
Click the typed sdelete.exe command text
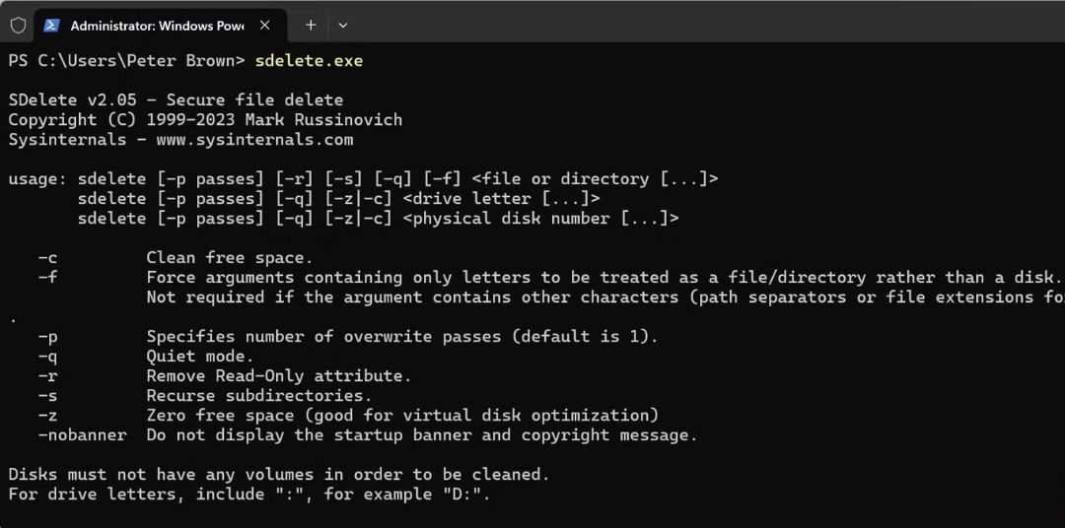(309, 61)
